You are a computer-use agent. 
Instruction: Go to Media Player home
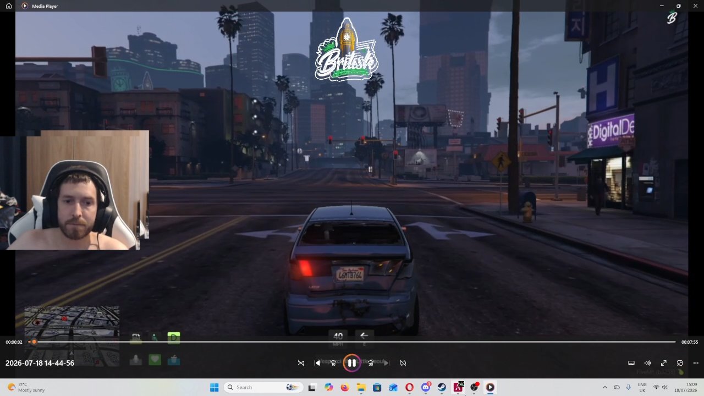8,5
